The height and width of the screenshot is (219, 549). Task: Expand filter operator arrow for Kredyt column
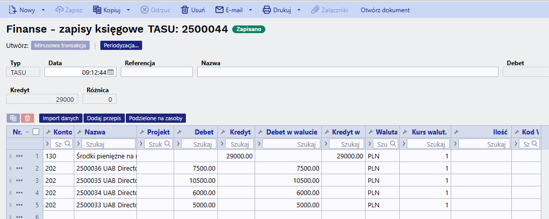coord(221,144)
